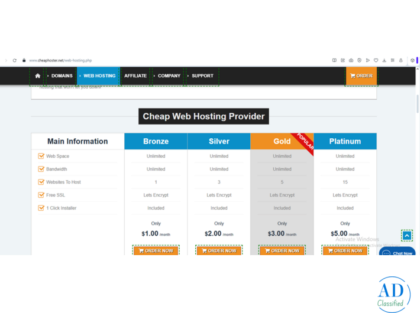Order the Bronze plan with ORDER NOW
Viewport: 420px width, 313px height.
(x=156, y=250)
